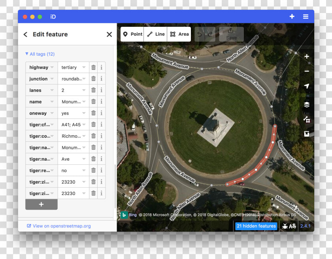This screenshot has width=332, height=259.
Task: Zoom in on the map
Action: 307,56
